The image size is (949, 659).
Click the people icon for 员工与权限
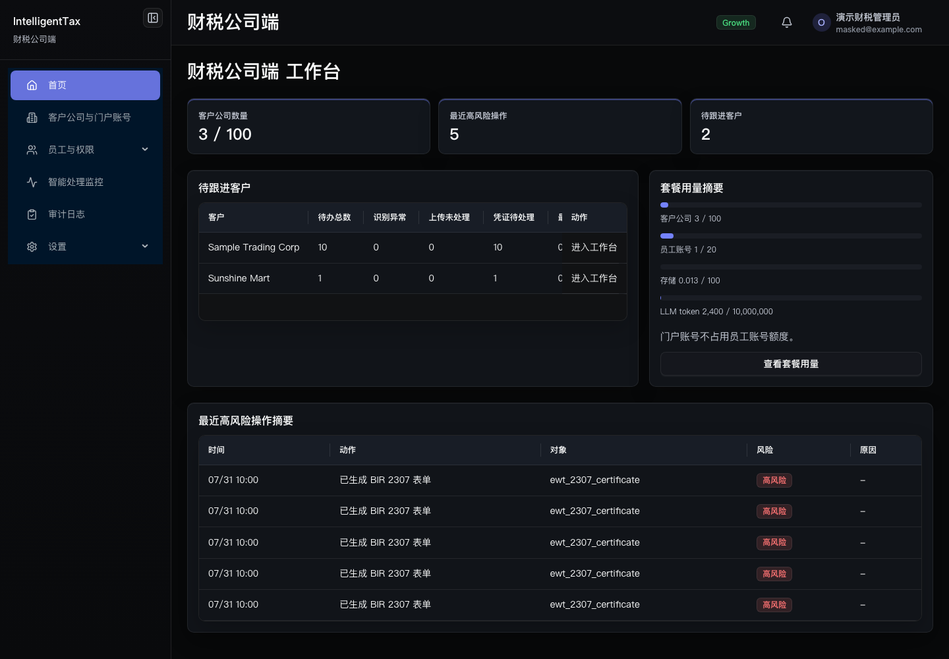[32, 150]
